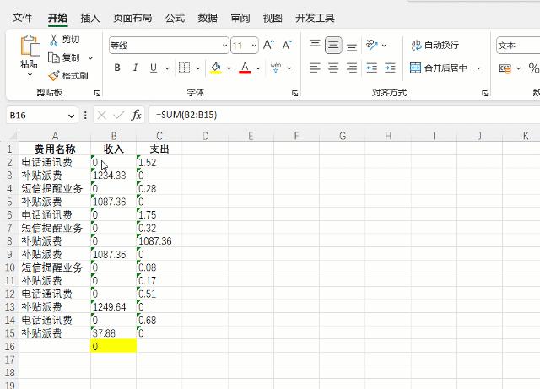Click the formula bar input
The image size is (540, 389).
pos(344,115)
